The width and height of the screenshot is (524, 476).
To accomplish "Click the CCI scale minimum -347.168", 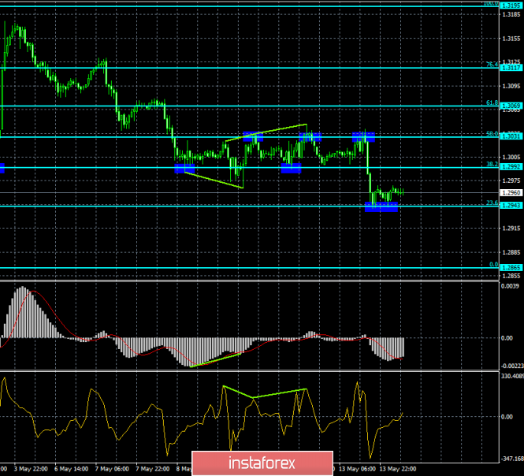I will (512, 459).
